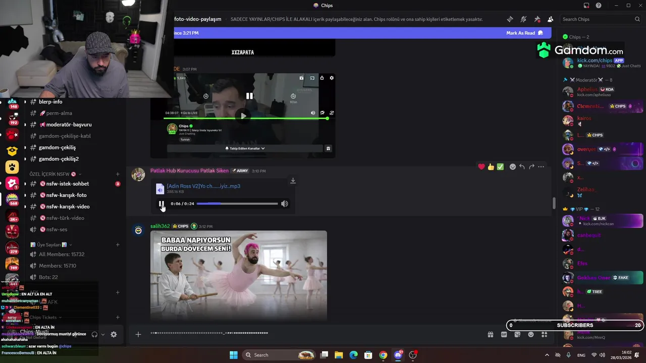This screenshot has height=363, width=646.
Task: Open Chrome from the taskbar
Action: 383,355
